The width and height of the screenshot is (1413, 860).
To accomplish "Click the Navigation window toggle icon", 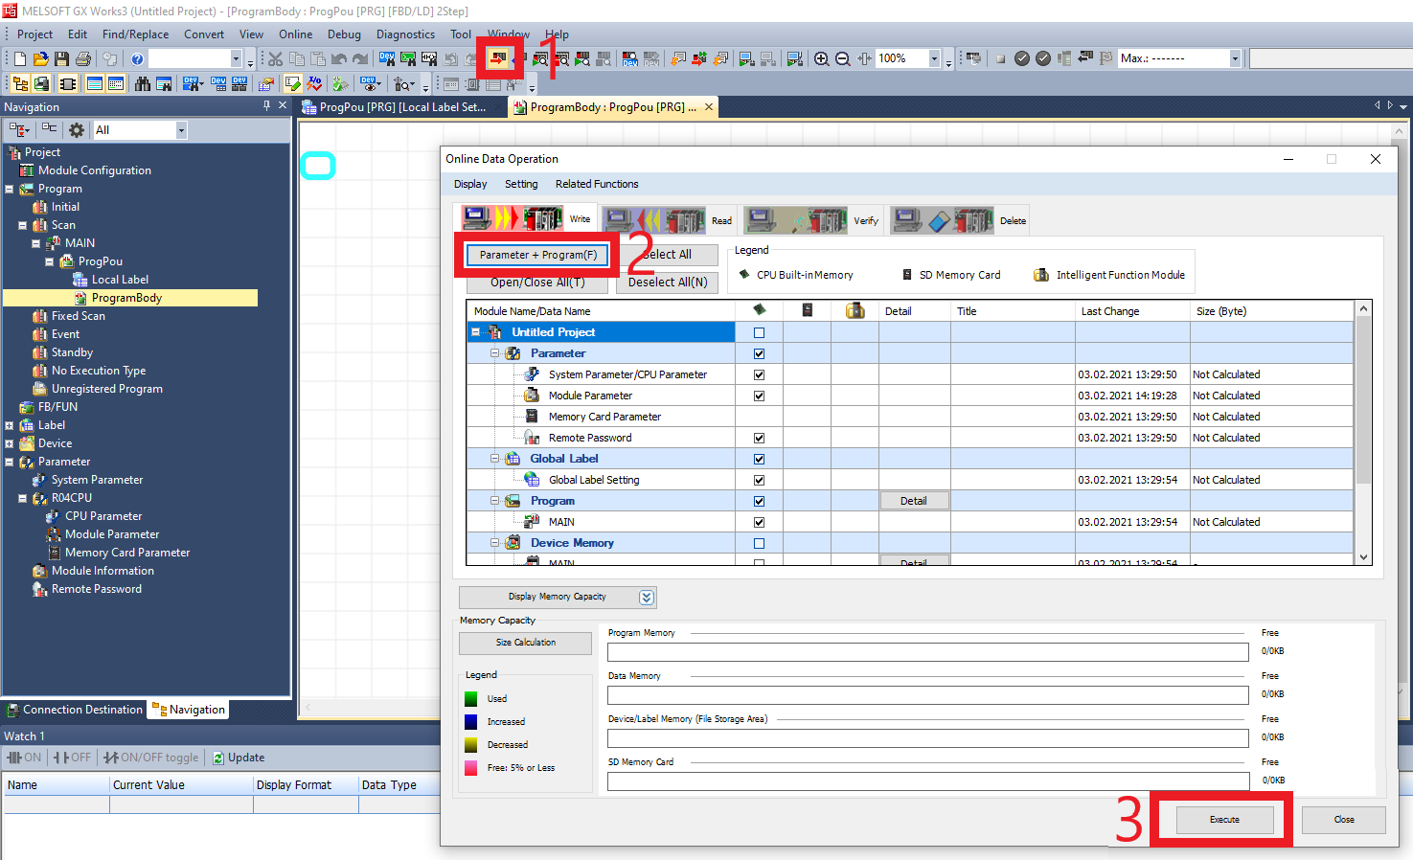I will pos(19,84).
